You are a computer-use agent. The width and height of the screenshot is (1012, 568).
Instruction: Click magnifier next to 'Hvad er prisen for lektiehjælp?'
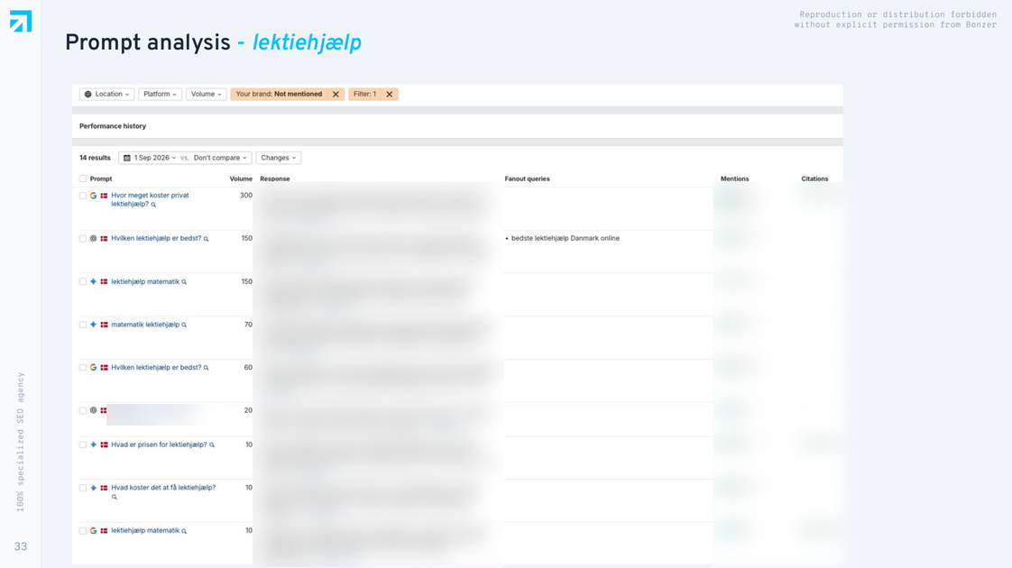click(x=212, y=444)
